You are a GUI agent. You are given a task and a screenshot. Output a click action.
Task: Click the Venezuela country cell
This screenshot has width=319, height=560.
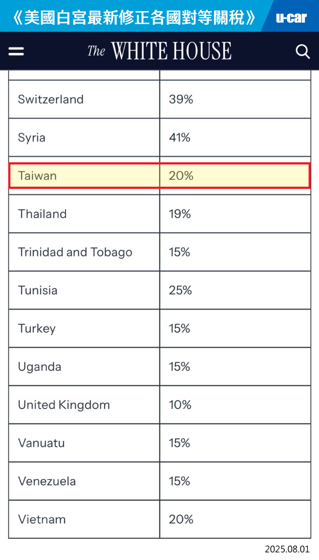tap(84, 481)
